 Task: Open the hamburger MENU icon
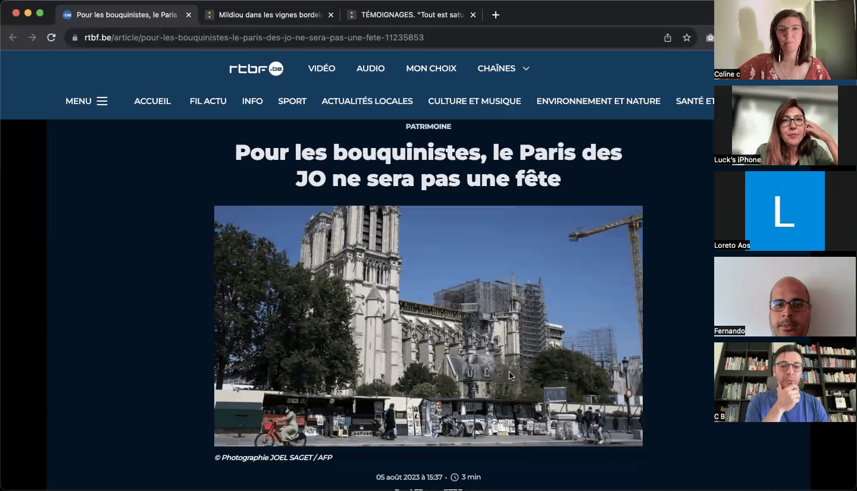102,101
